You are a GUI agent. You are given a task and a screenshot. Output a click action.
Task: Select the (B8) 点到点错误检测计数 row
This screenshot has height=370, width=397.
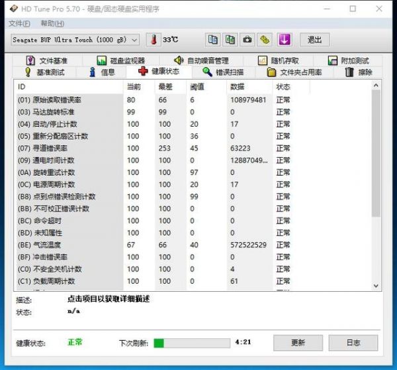pos(162,197)
